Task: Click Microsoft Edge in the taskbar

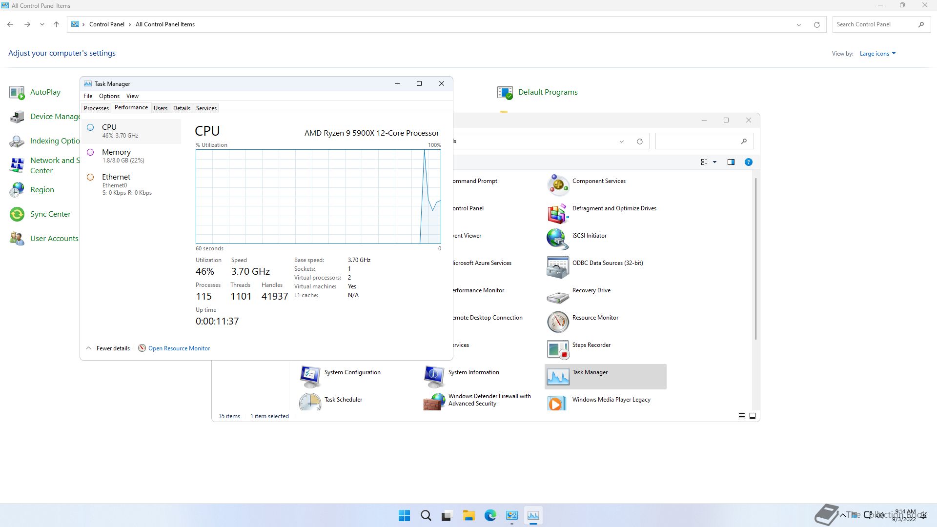Action: (490, 515)
